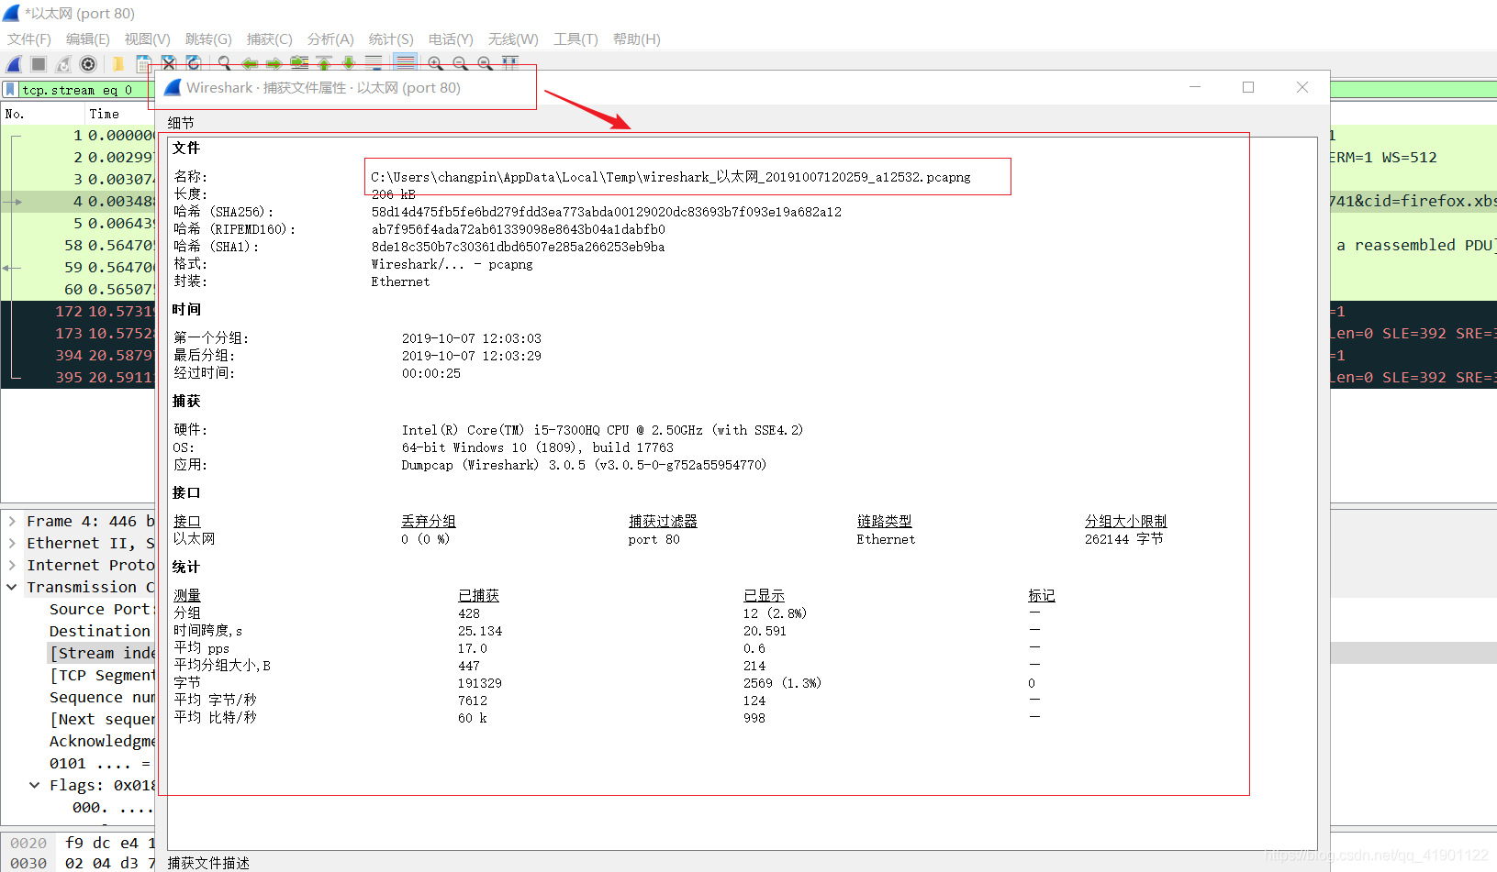This screenshot has width=1497, height=872.
Task: Select packet number 4 row
Action: [79, 201]
